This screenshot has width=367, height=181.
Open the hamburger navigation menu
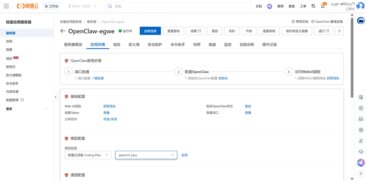coord(6,6)
